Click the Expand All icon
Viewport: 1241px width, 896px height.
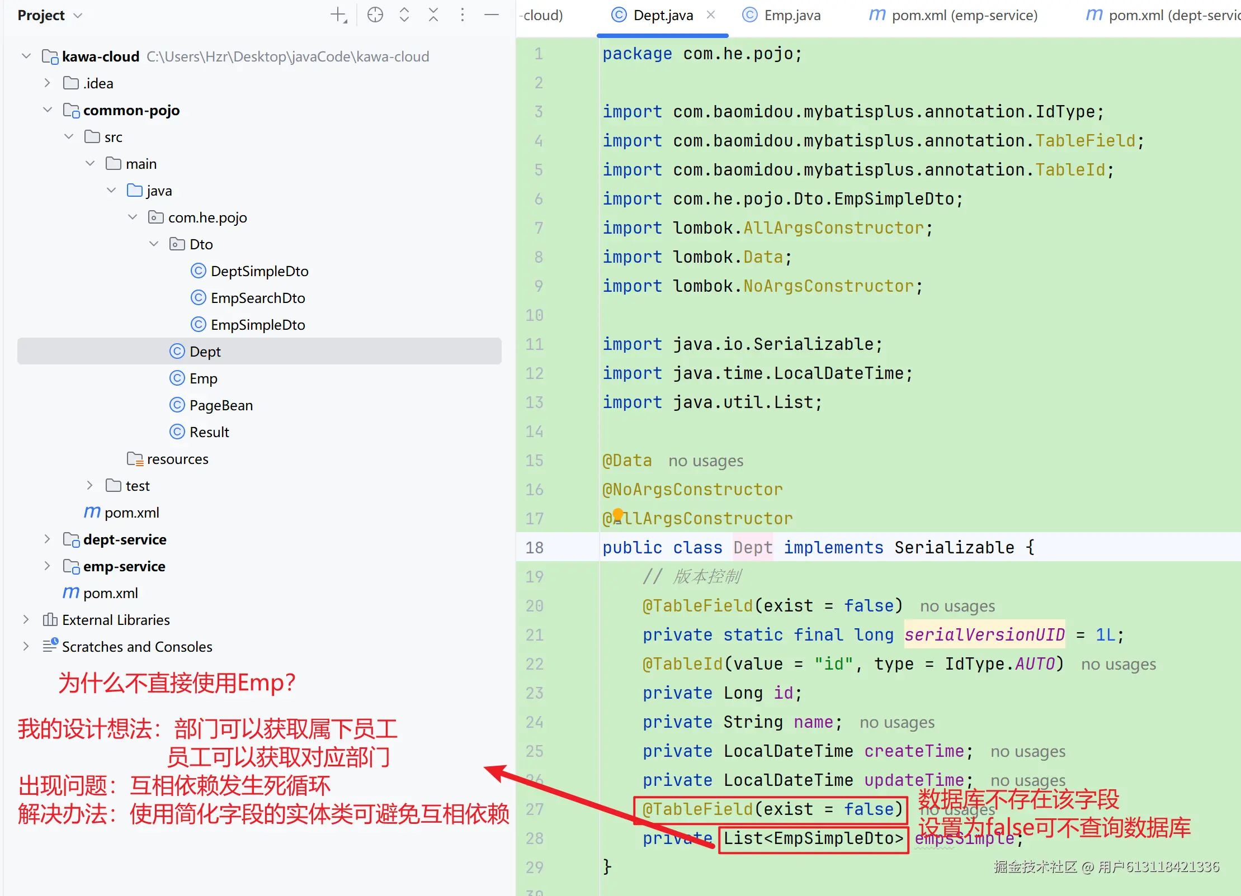coord(404,15)
